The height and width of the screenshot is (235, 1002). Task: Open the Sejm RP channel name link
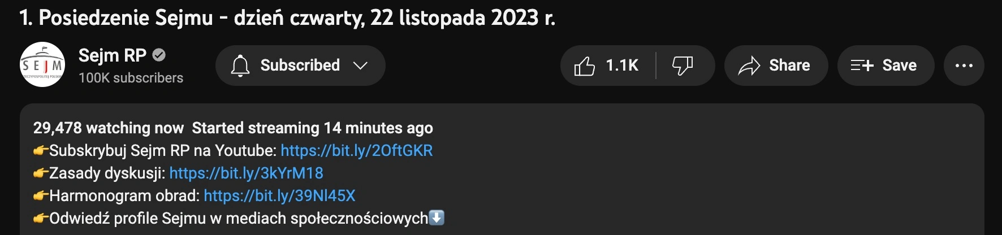(x=113, y=55)
